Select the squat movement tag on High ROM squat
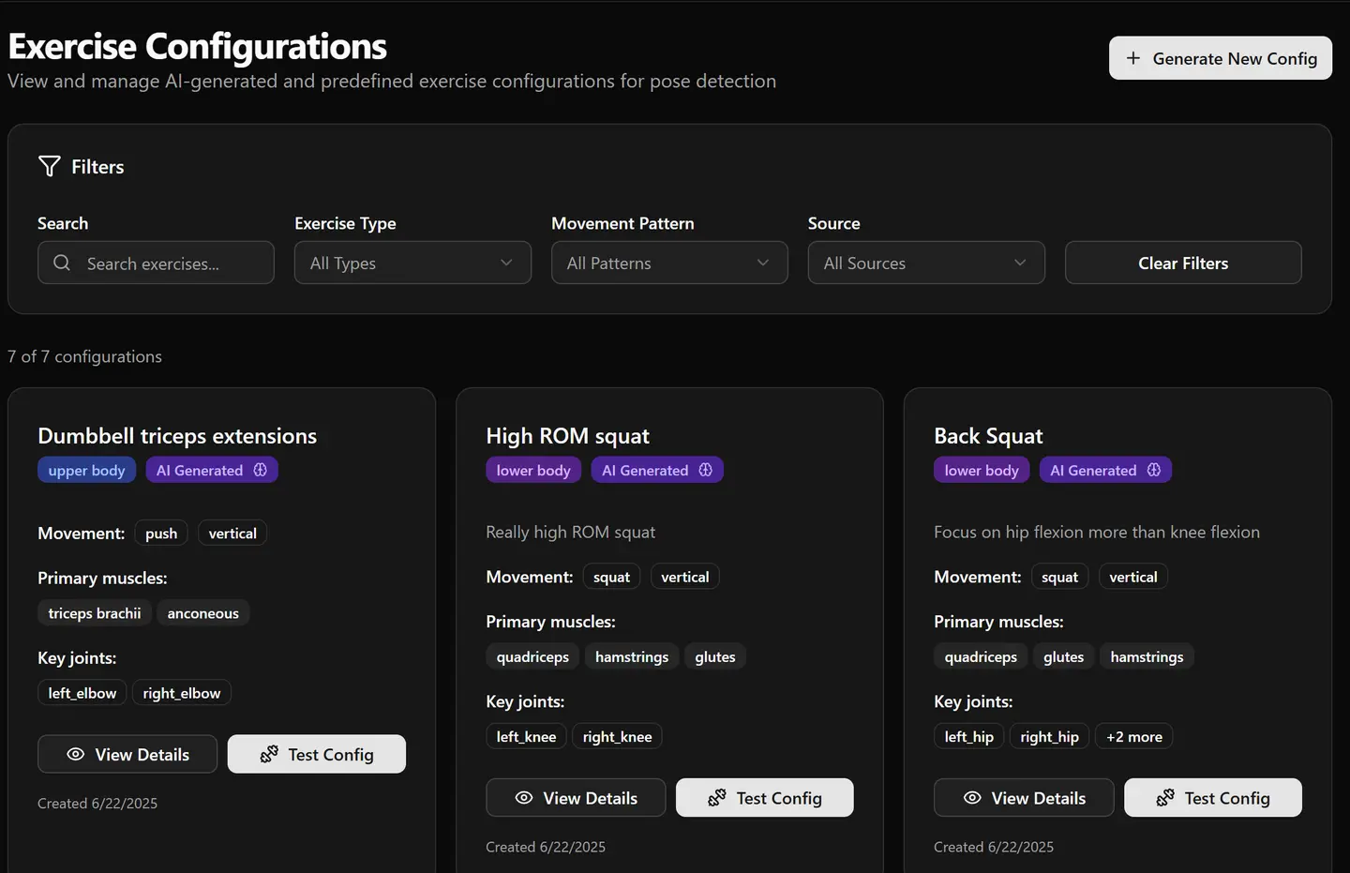This screenshot has height=873, width=1350. click(611, 576)
